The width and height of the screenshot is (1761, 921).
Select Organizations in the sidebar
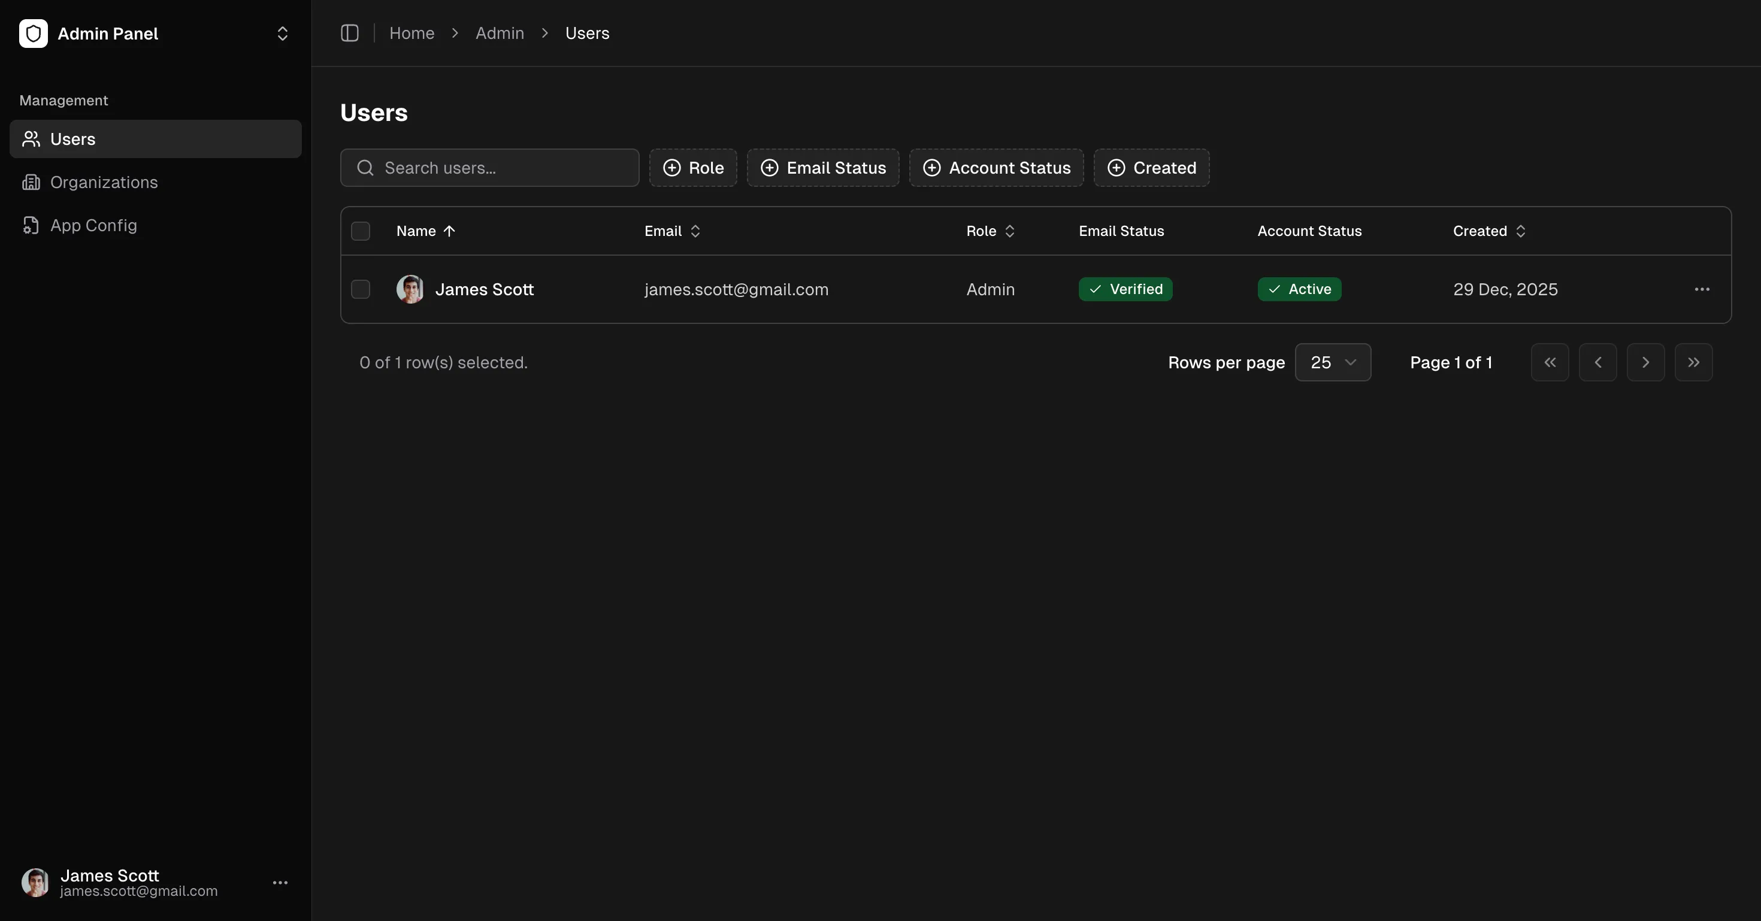[102, 181]
